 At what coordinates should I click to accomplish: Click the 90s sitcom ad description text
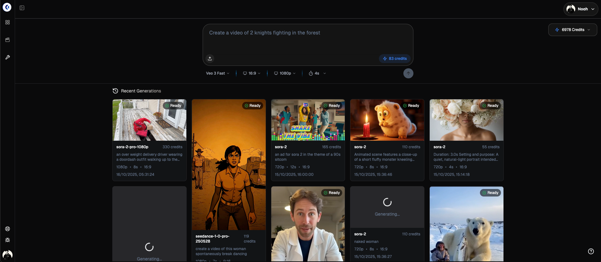click(x=308, y=157)
